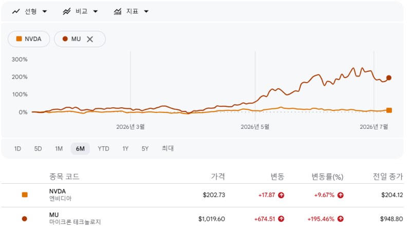Screen dimensions: 411x232
Task: Click the indicators (지표) chart icon
Action: pos(118,11)
